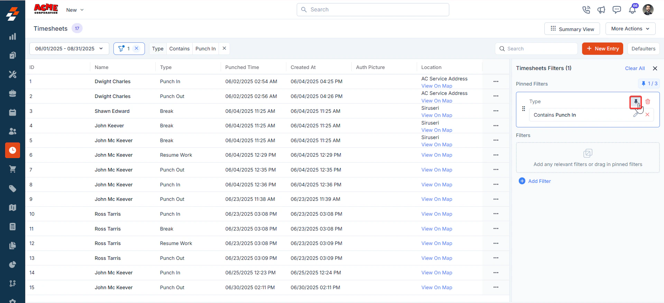The width and height of the screenshot is (664, 303).
Task: Click the New Entry button
Action: coord(602,49)
